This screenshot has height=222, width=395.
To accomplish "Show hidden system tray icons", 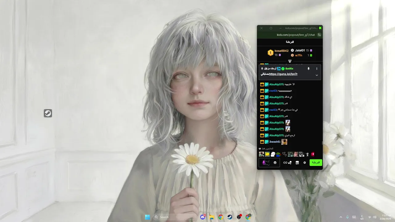I will click(x=341, y=217).
